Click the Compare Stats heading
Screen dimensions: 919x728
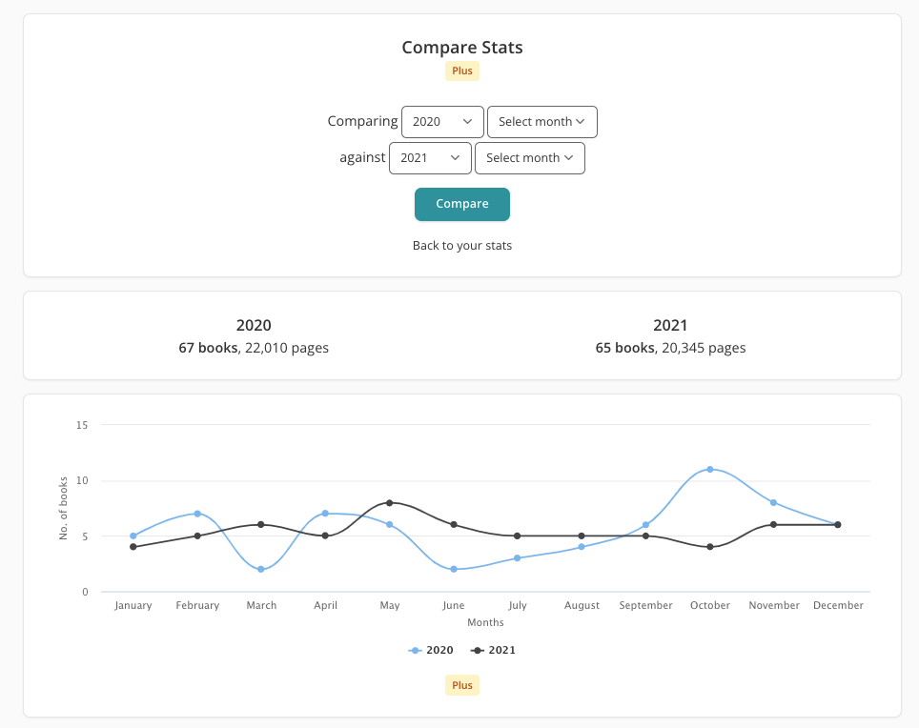coord(461,48)
